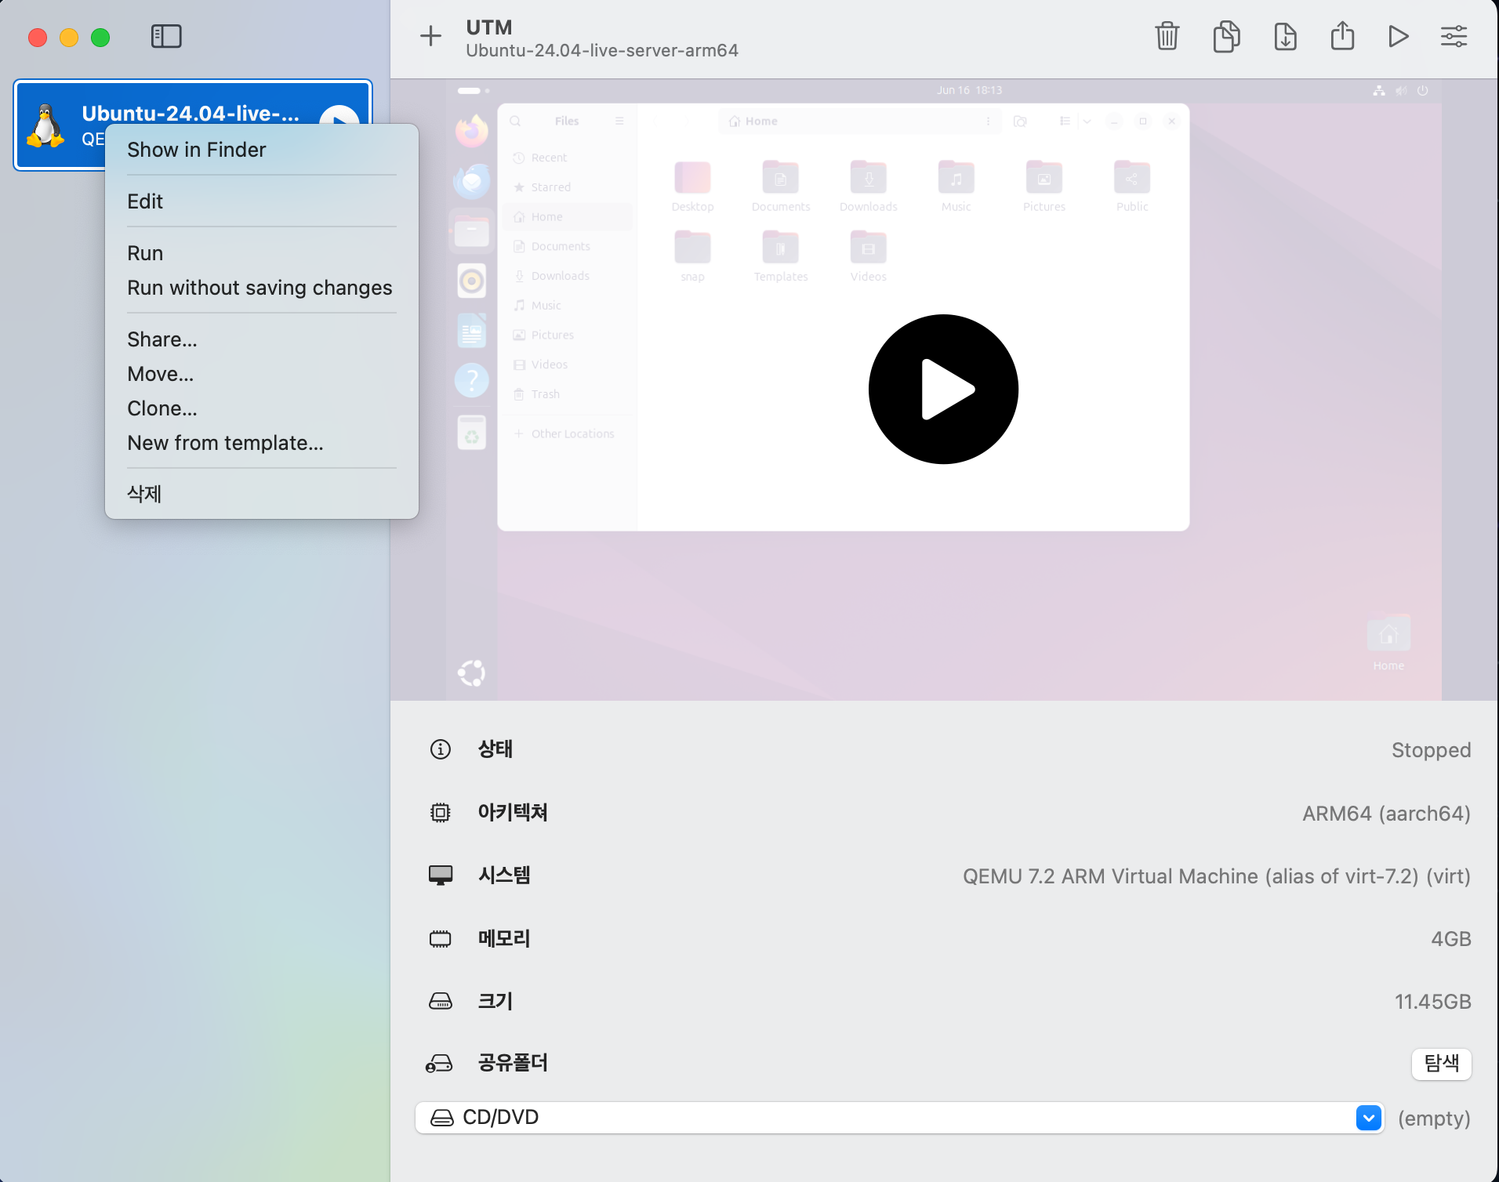Viewport: 1499px width, 1182px height.
Task: Click the clone VM toolbar icon
Action: [x=1226, y=36]
